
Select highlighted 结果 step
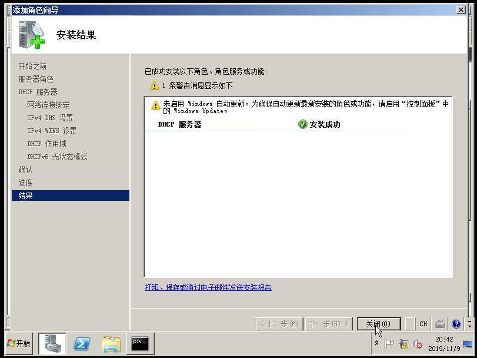pos(70,195)
